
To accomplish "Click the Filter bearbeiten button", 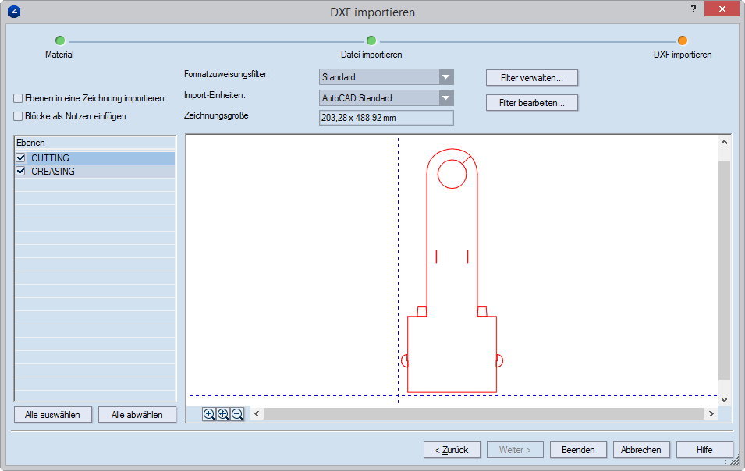I will [x=532, y=103].
